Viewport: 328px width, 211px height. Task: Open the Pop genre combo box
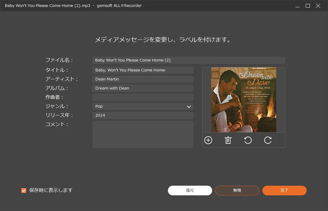point(138,106)
